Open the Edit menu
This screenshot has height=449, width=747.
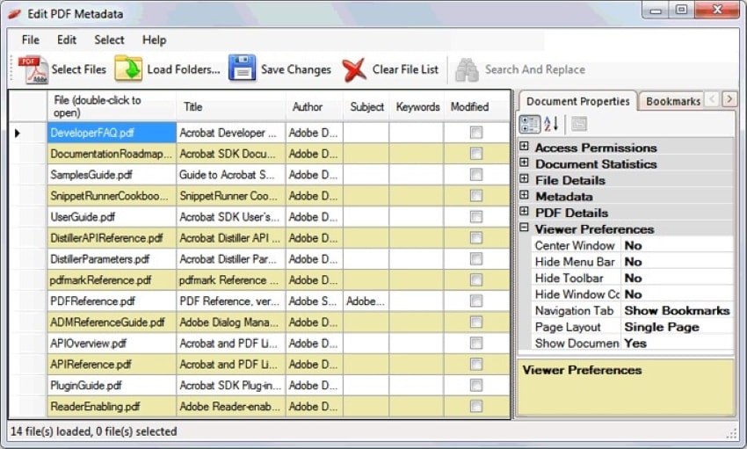point(66,40)
